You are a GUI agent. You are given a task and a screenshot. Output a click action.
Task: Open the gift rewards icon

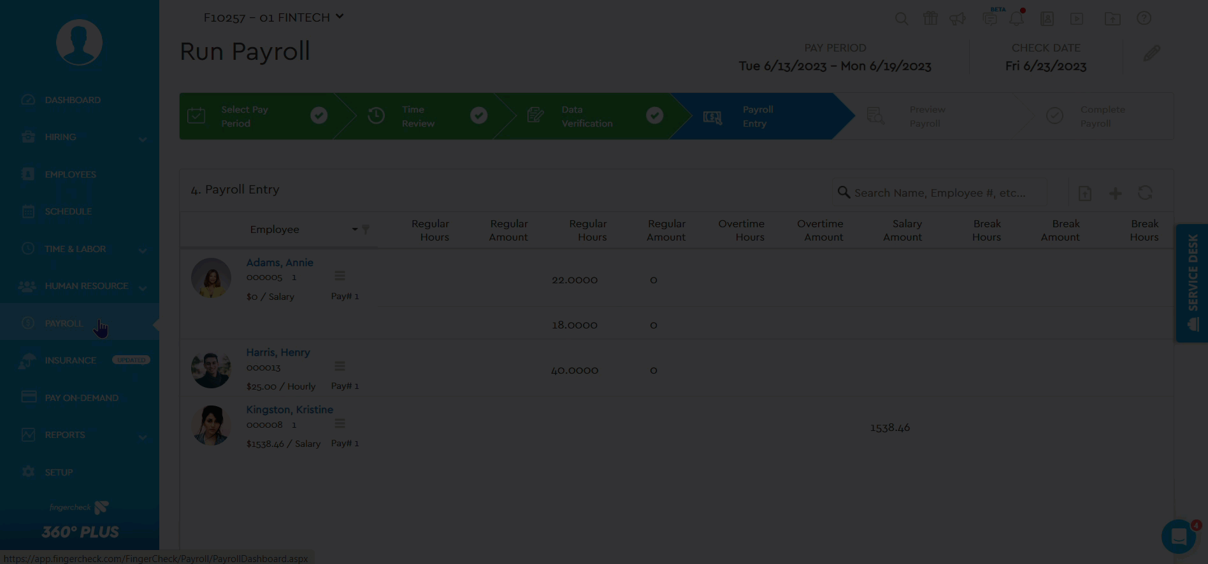coord(930,18)
